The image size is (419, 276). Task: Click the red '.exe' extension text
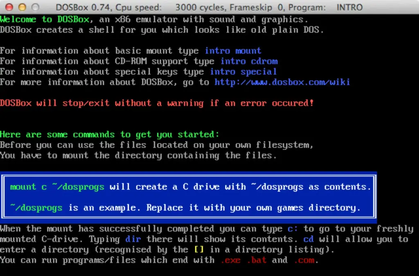coord(230,260)
